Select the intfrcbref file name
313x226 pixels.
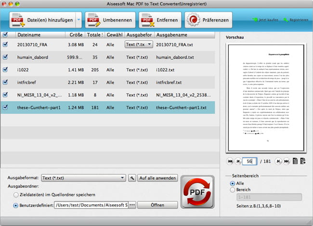26,82
